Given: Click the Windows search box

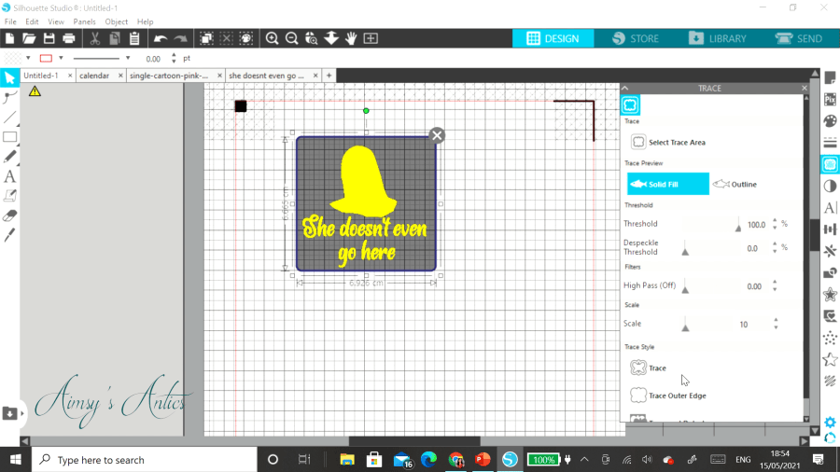Looking at the screenshot, I should (x=145, y=460).
